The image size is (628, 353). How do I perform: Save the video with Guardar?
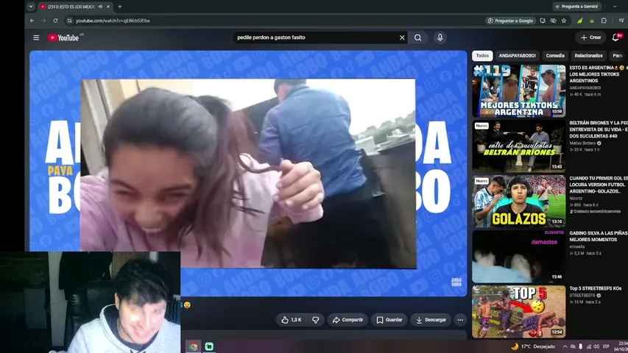pyautogui.click(x=389, y=320)
